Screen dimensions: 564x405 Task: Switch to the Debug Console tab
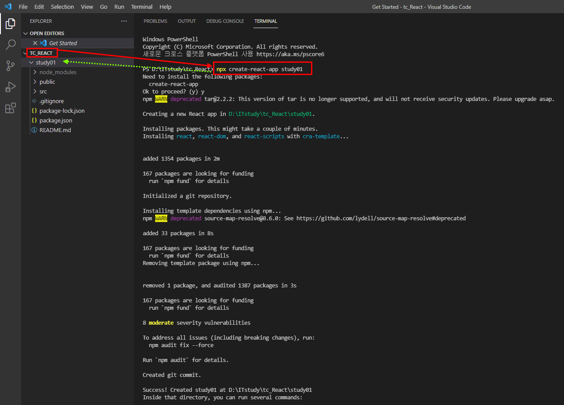pos(225,21)
